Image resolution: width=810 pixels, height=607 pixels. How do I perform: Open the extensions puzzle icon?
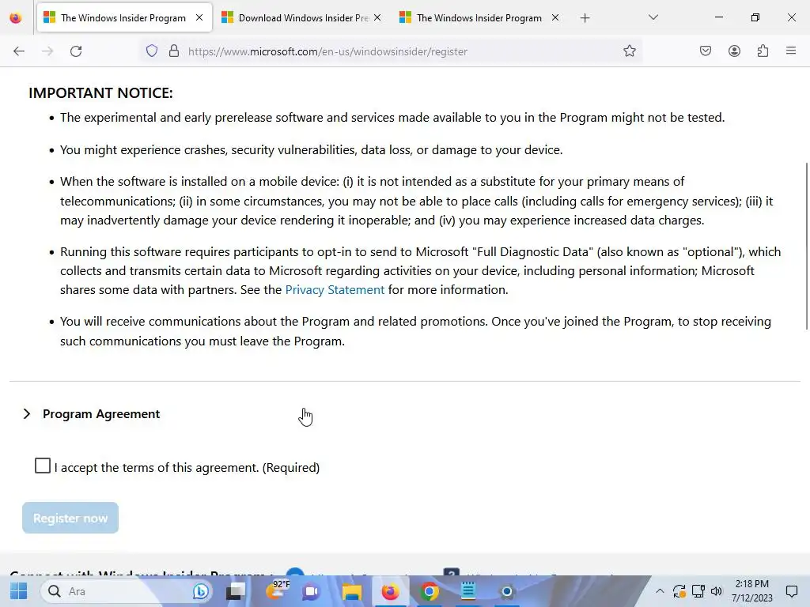[763, 51]
